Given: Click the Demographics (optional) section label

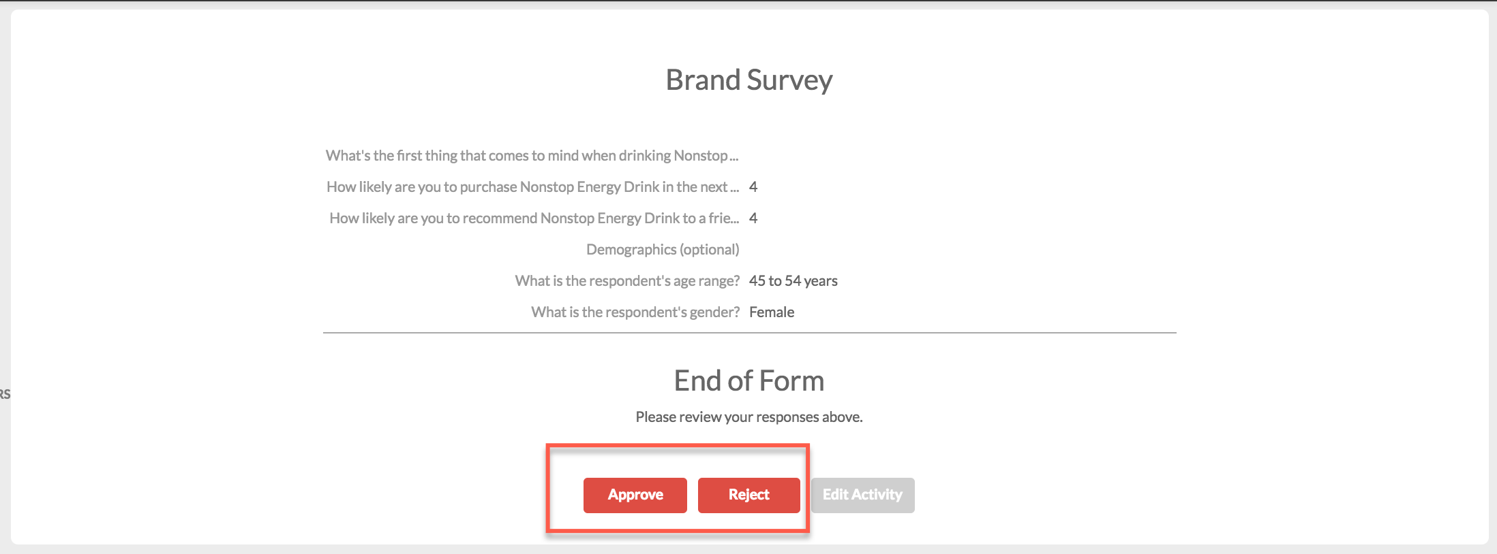Looking at the screenshot, I should coord(663,250).
